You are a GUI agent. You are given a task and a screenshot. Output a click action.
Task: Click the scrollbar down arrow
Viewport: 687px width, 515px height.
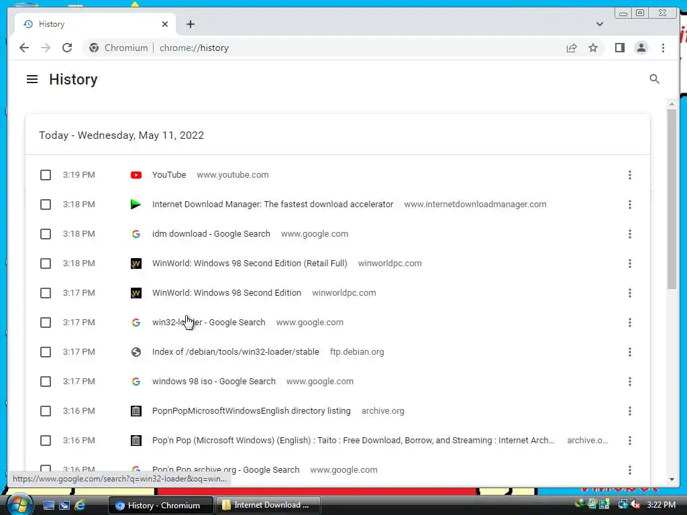point(672,479)
